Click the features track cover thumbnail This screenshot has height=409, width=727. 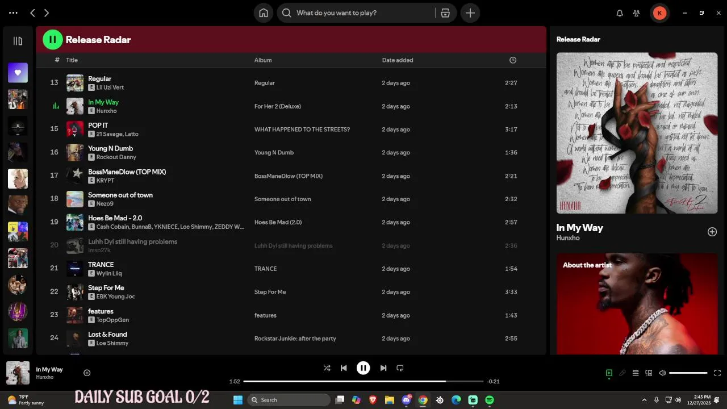click(x=75, y=315)
